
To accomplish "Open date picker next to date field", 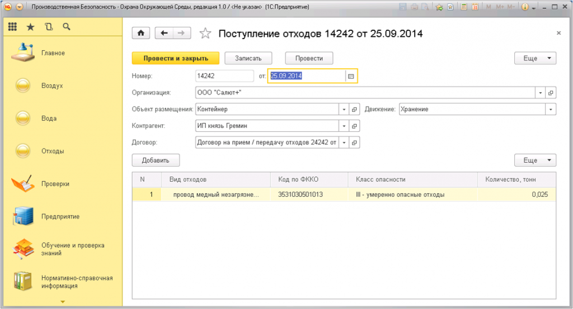I will click(351, 76).
